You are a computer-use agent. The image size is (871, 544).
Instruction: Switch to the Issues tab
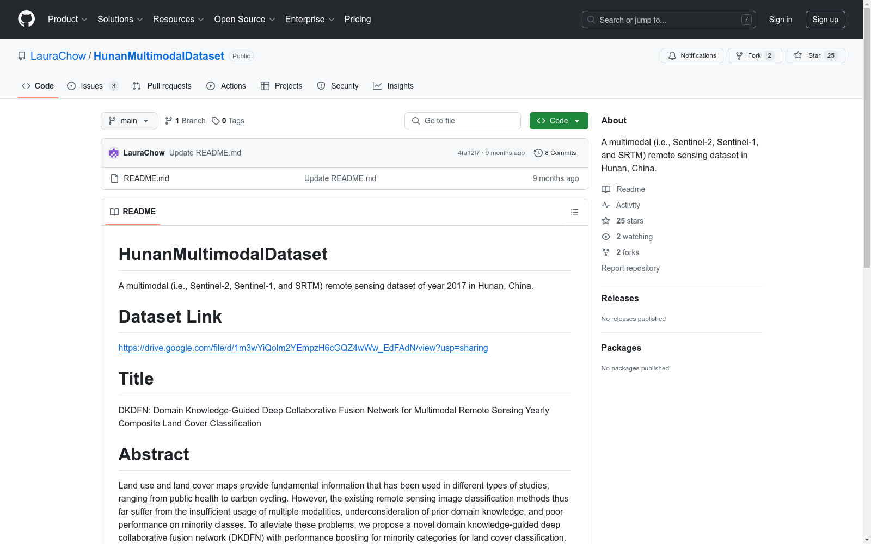click(x=93, y=86)
